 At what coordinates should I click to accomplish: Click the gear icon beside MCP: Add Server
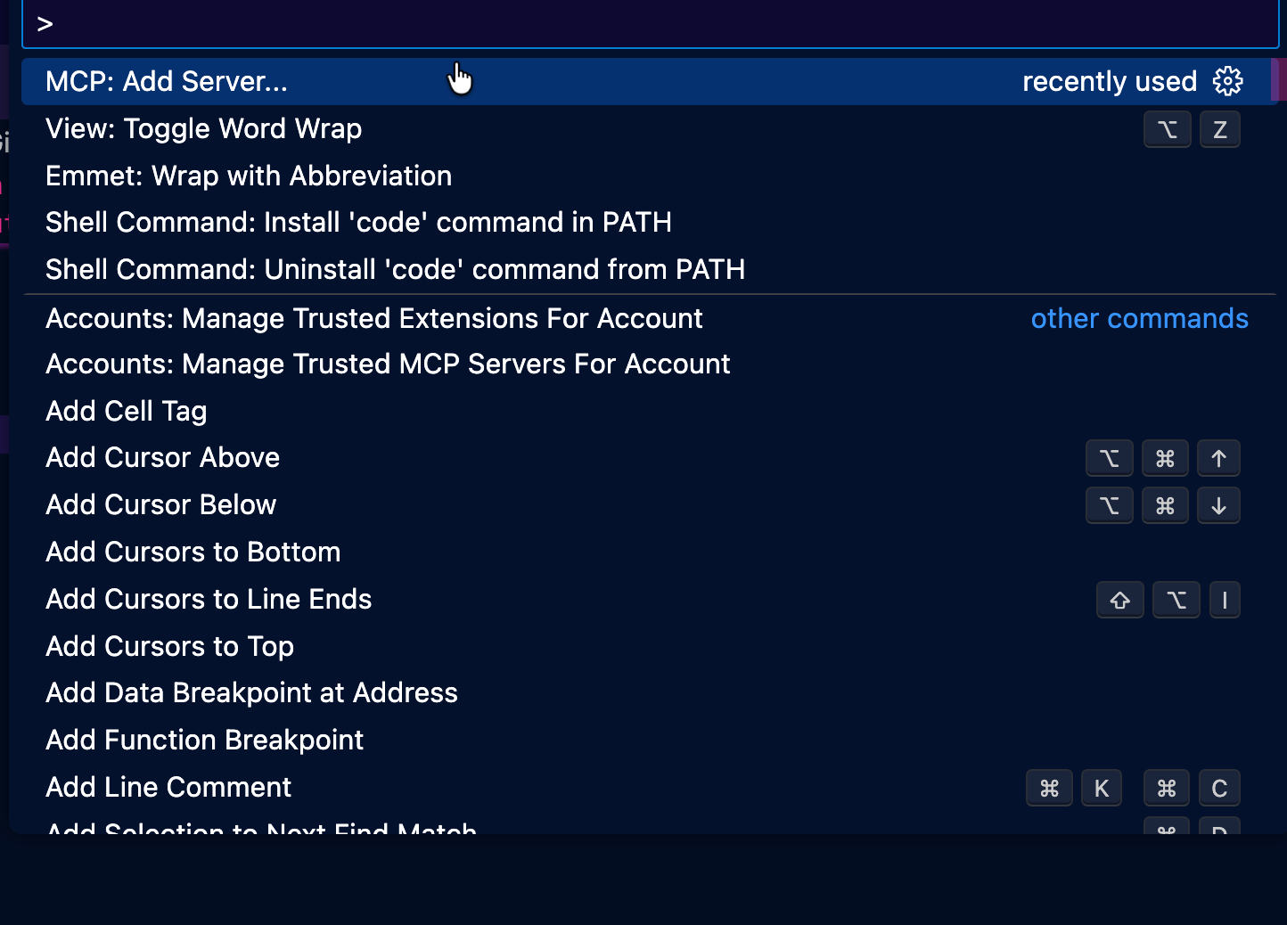[x=1227, y=81]
